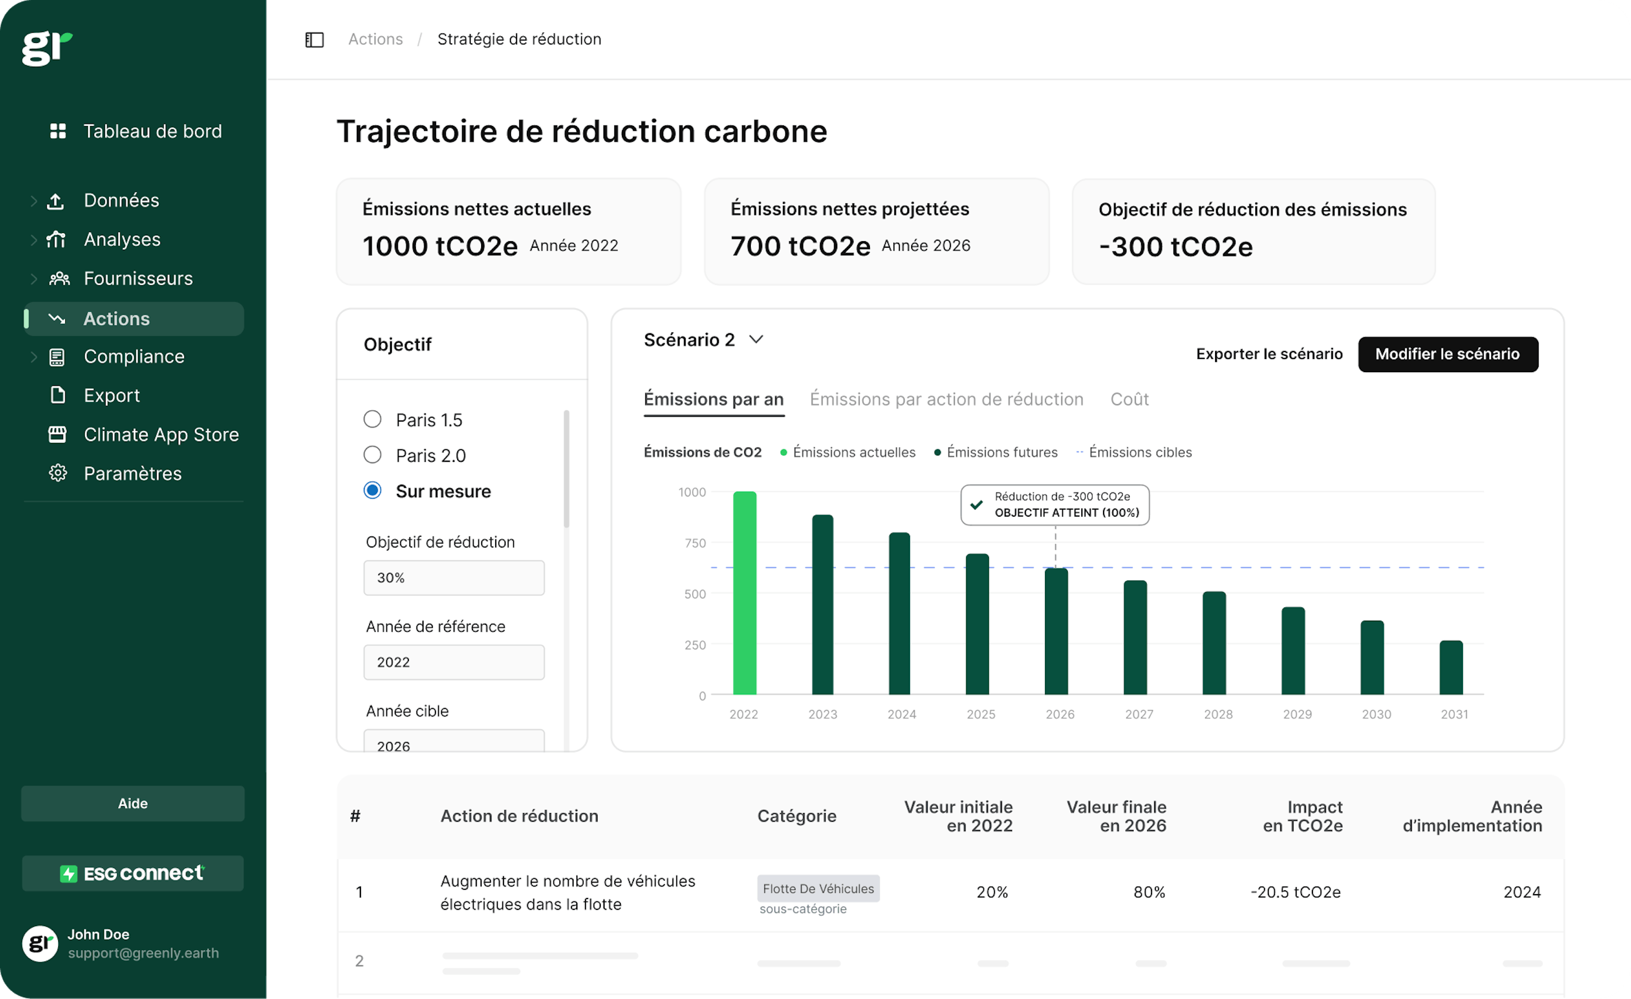Edit the Année cible input field
The width and height of the screenshot is (1631, 999).
pyautogui.click(x=453, y=745)
